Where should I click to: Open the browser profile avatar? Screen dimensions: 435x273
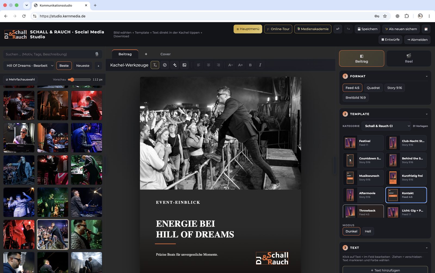click(x=420, y=16)
